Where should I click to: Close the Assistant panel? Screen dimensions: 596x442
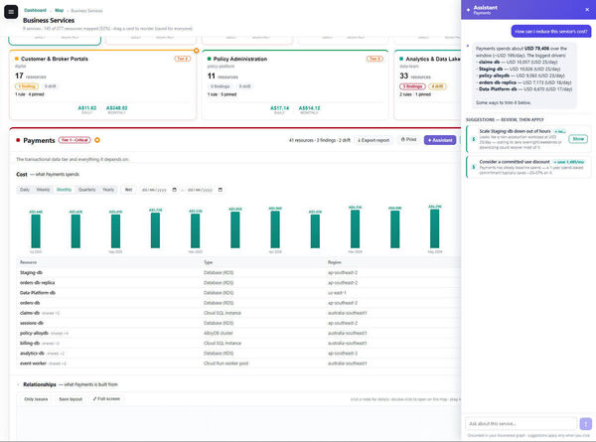tap(587, 10)
